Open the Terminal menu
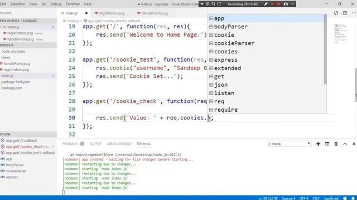This screenshot has width=357, height=200. (73, 4)
